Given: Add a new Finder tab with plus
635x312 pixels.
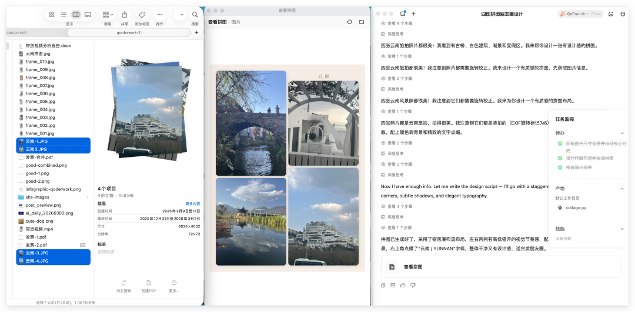Looking at the screenshot, I should click(196, 32).
